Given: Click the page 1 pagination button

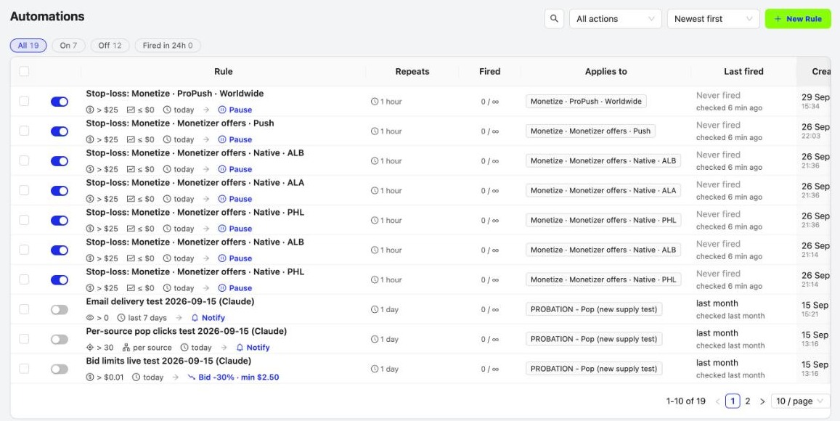Looking at the screenshot, I should [x=733, y=401].
